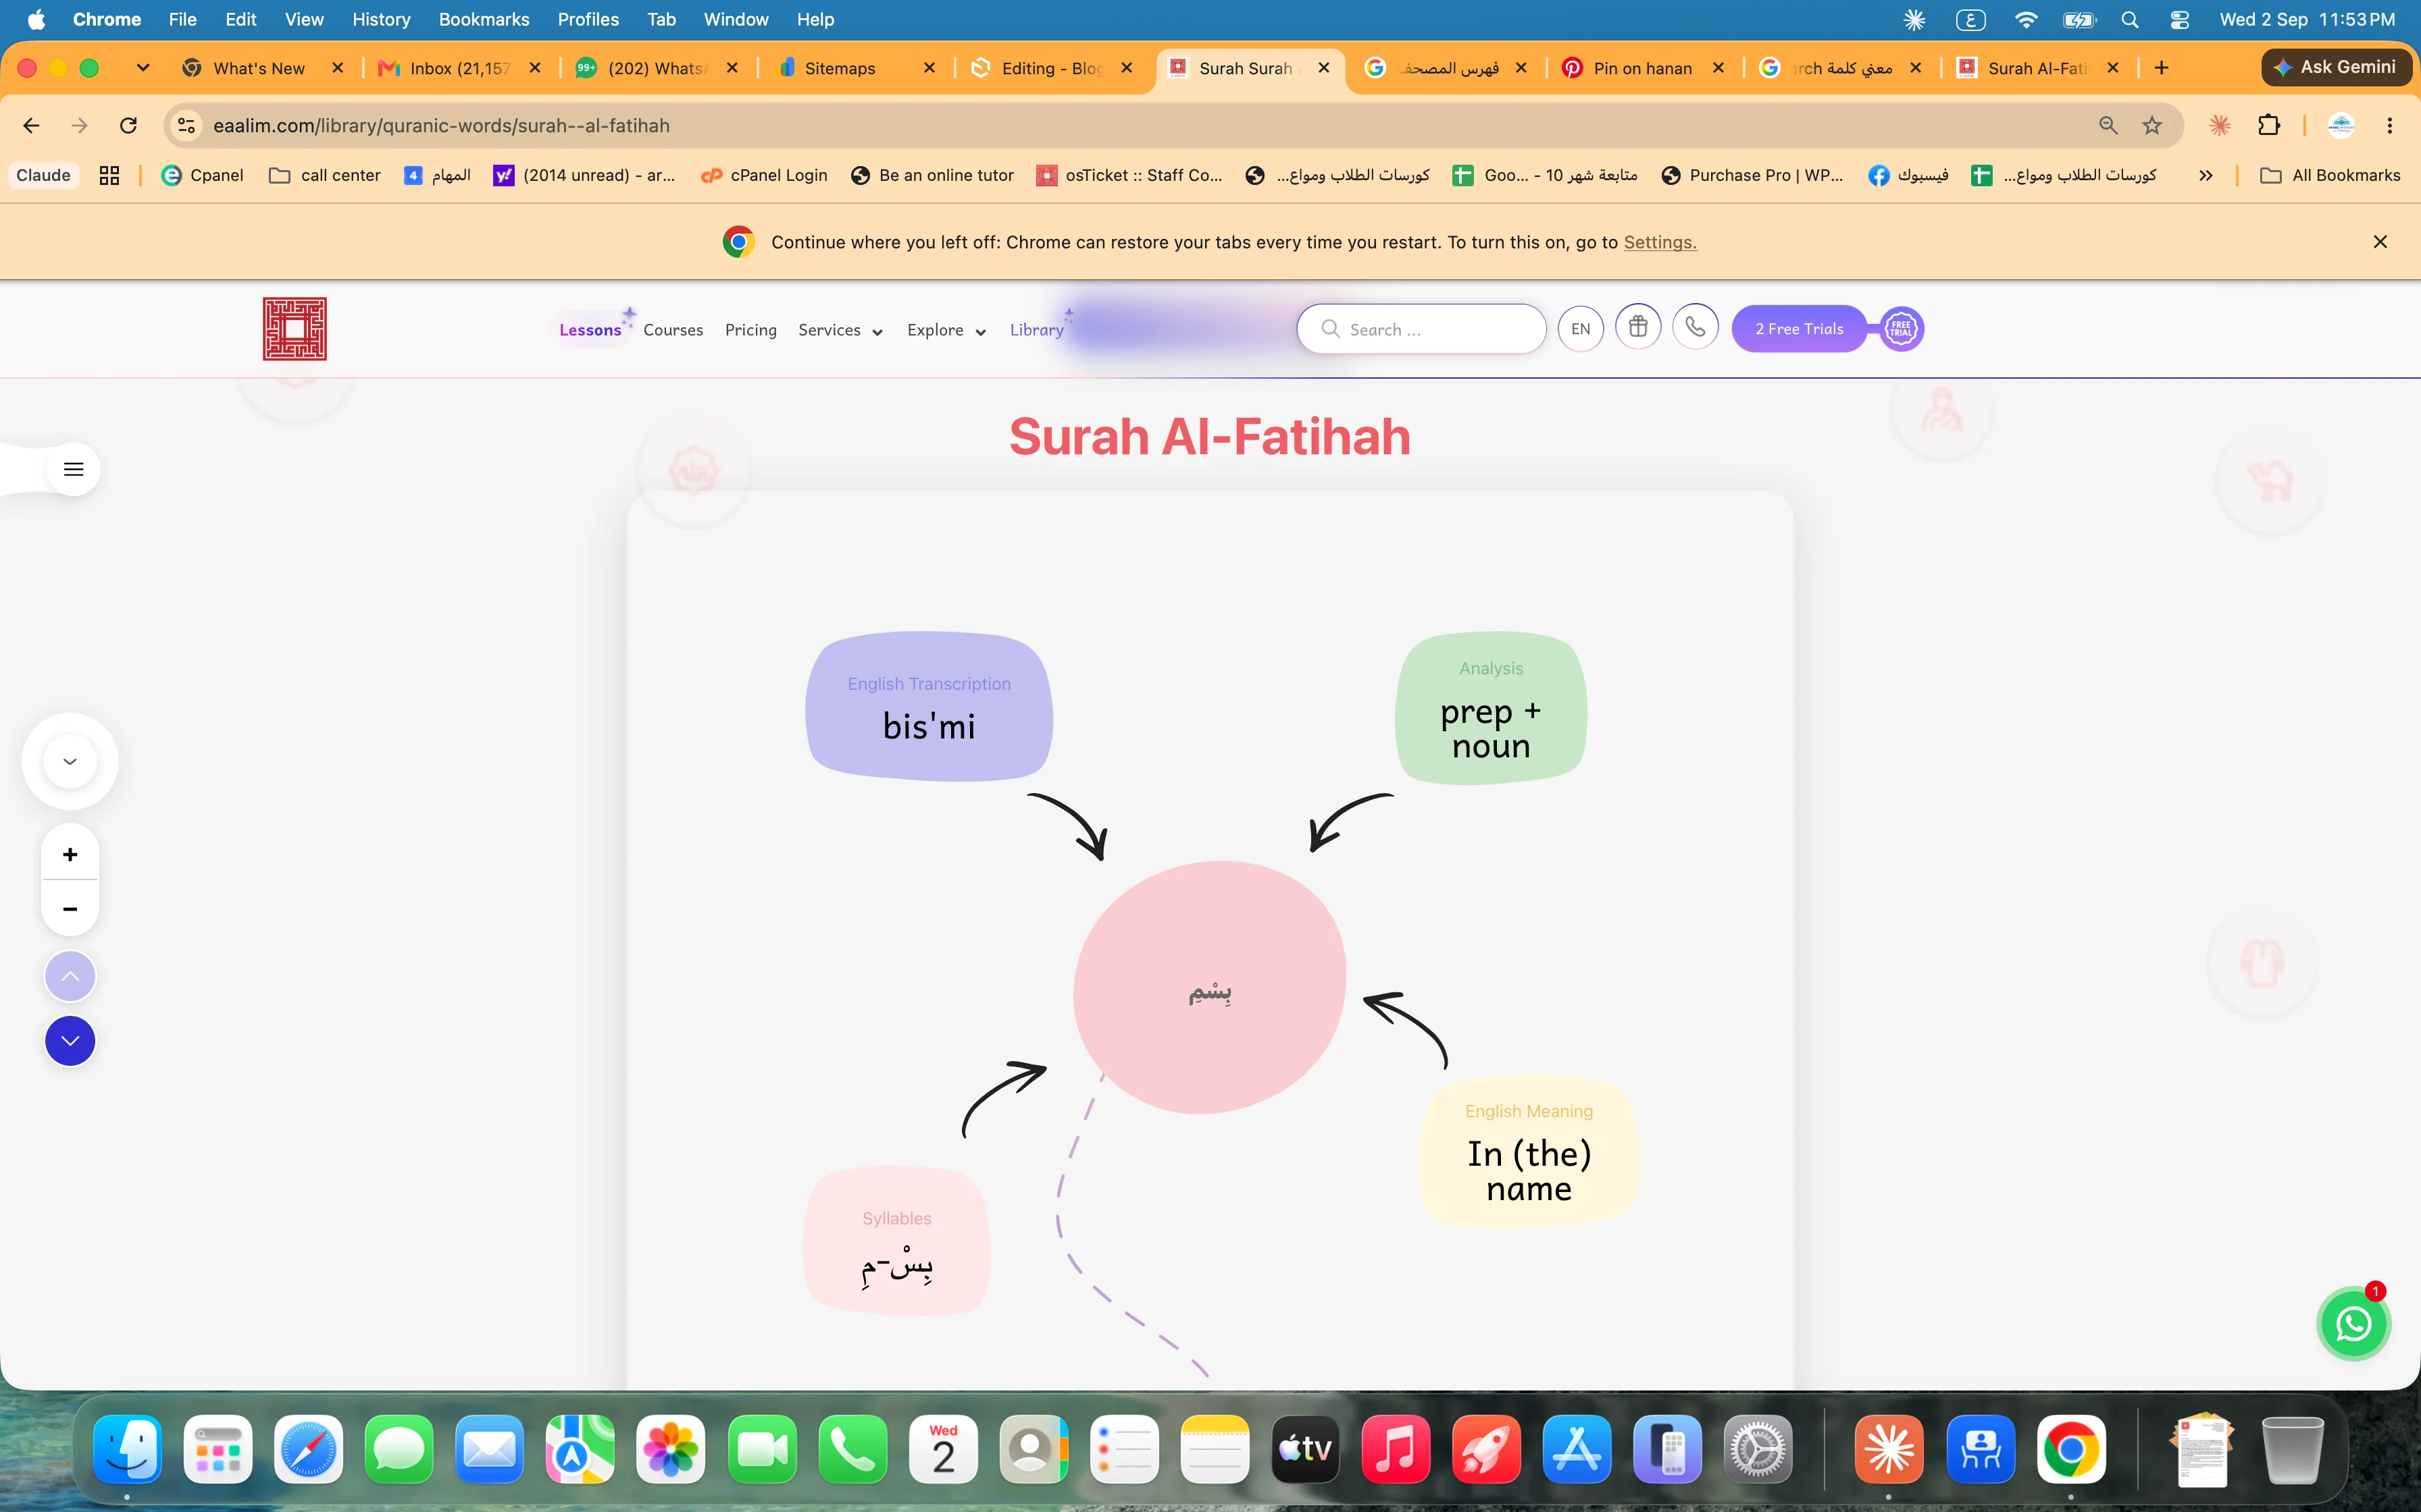
Task: Click the English Meaning card
Action: click(x=1529, y=1152)
